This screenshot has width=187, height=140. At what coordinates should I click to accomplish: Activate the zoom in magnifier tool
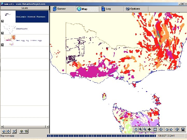[x=140, y=129]
